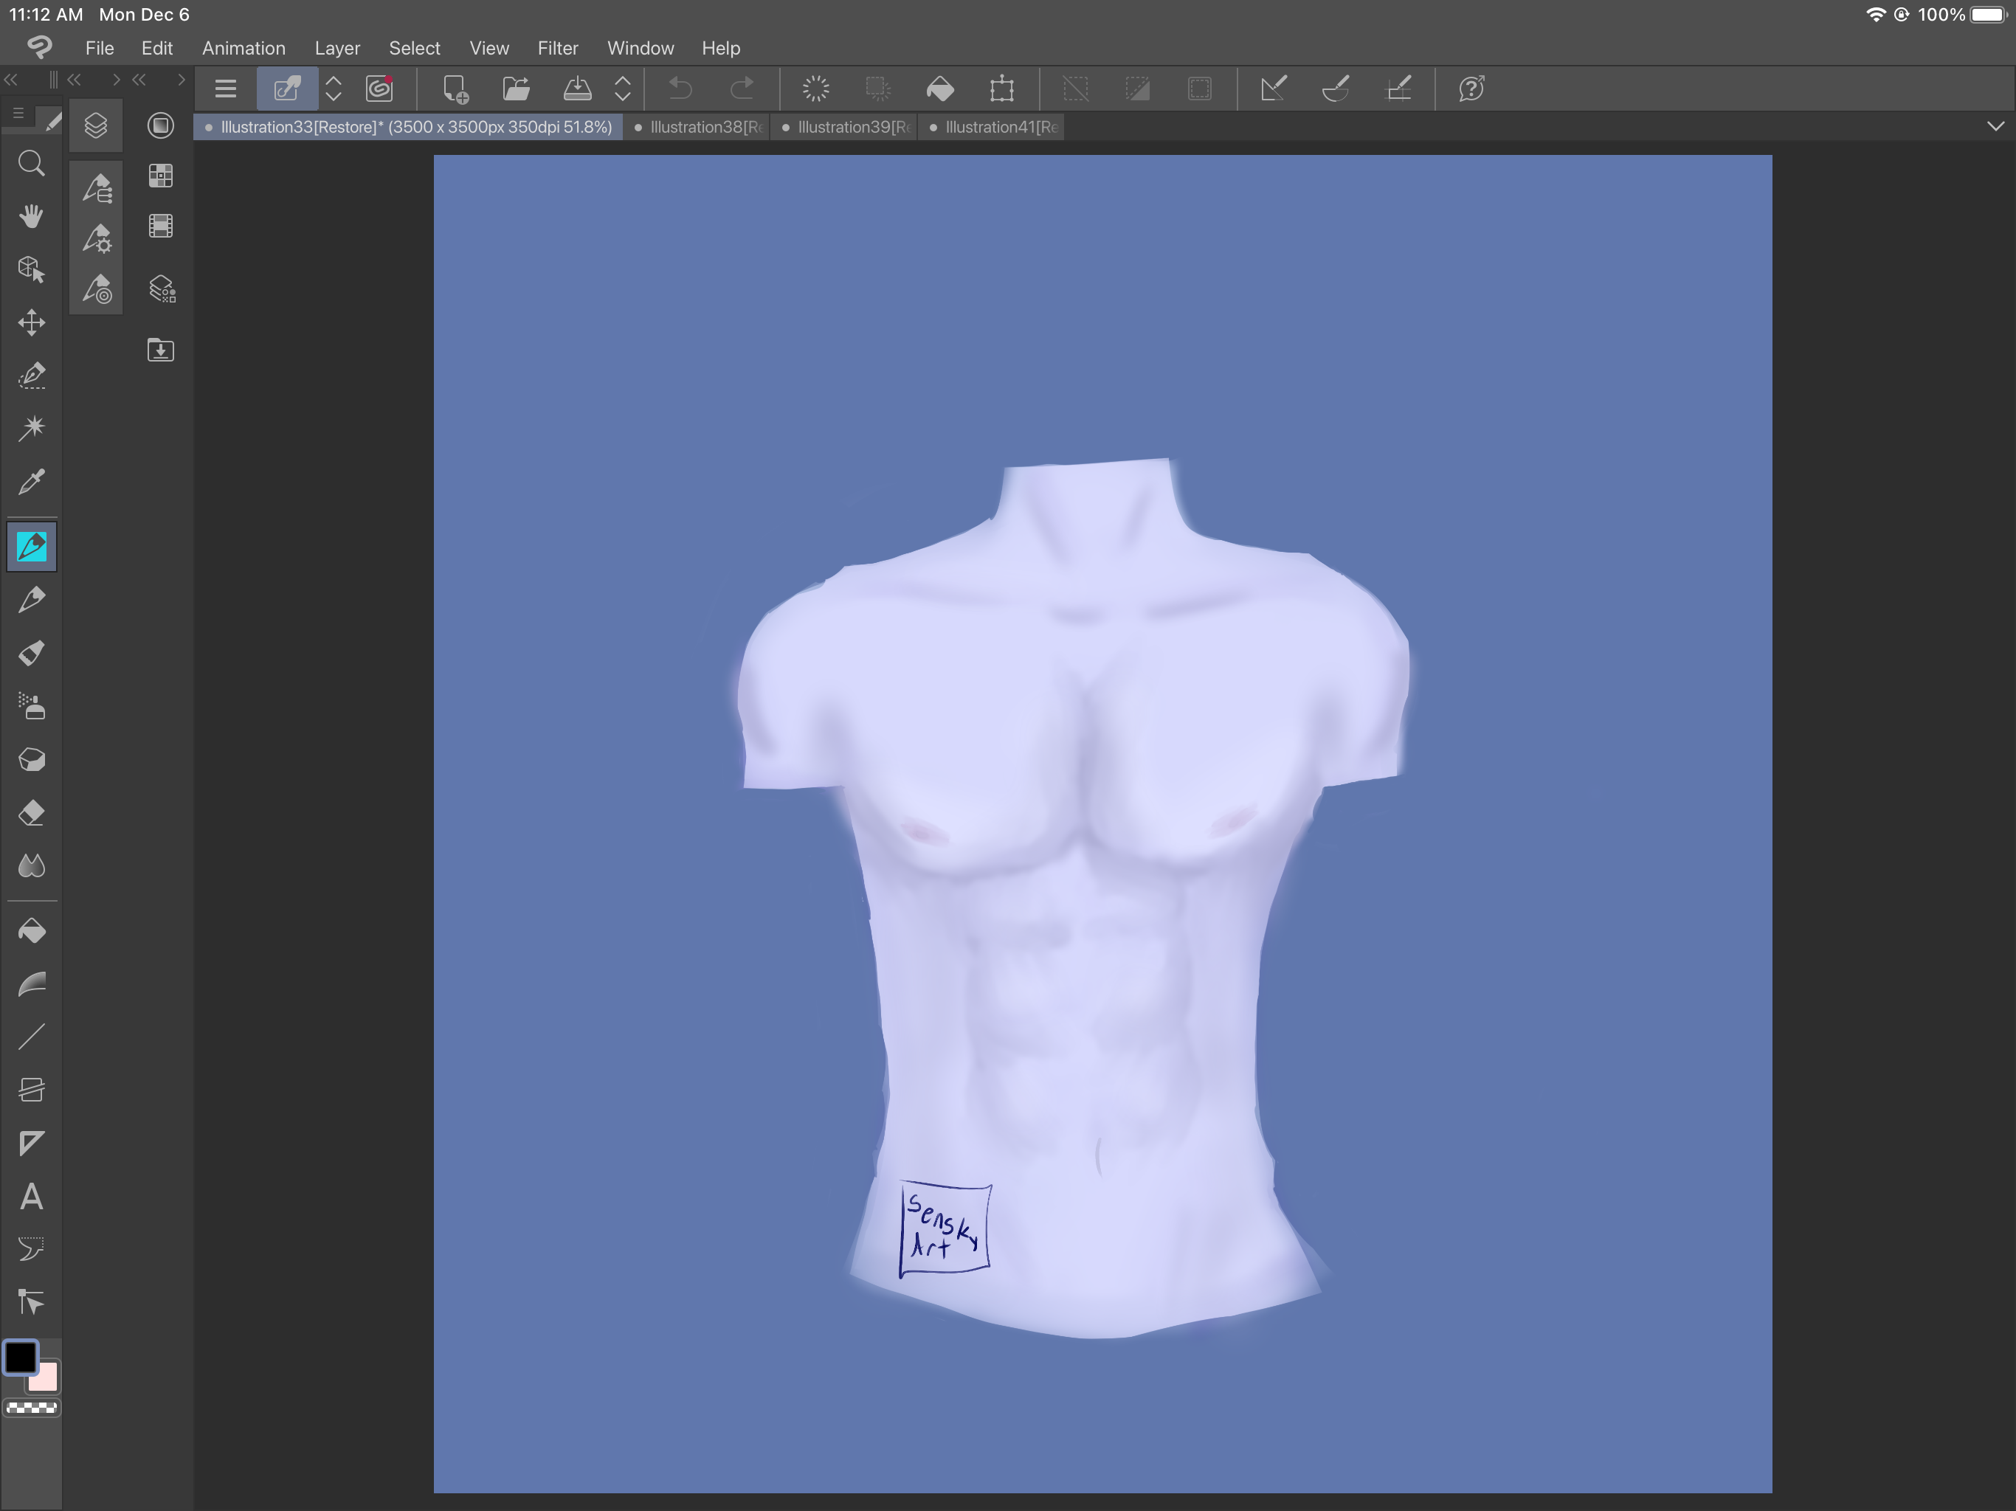The height and width of the screenshot is (1511, 2016).
Task: Select the Zoom magnifier tool
Action: coord(32,164)
